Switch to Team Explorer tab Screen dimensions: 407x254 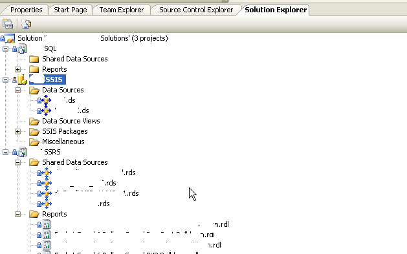click(x=122, y=10)
